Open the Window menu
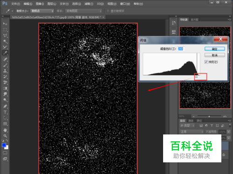This screenshot has height=174, width=233. (125, 4)
